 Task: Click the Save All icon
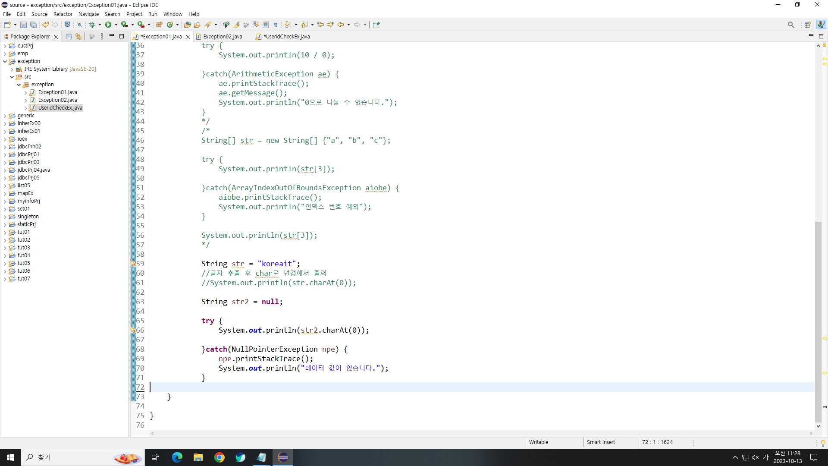(x=33, y=25)
